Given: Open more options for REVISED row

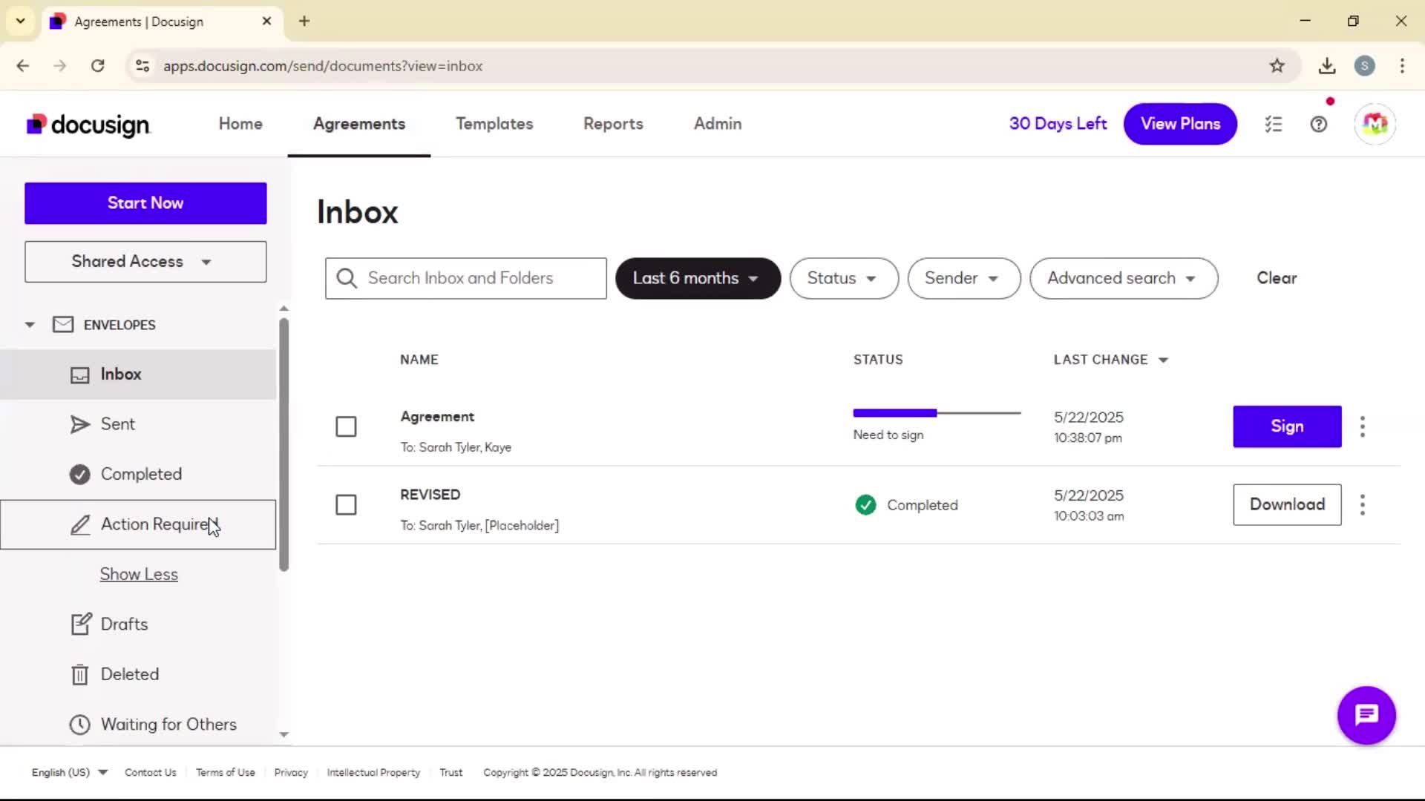Looking at the screenshot, I should click(1362, 505).
